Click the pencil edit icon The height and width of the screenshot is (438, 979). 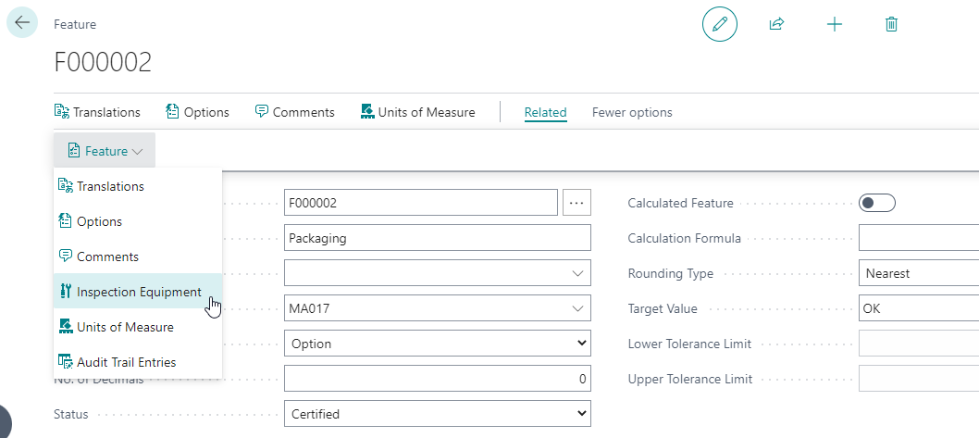[x=720, y=24]
